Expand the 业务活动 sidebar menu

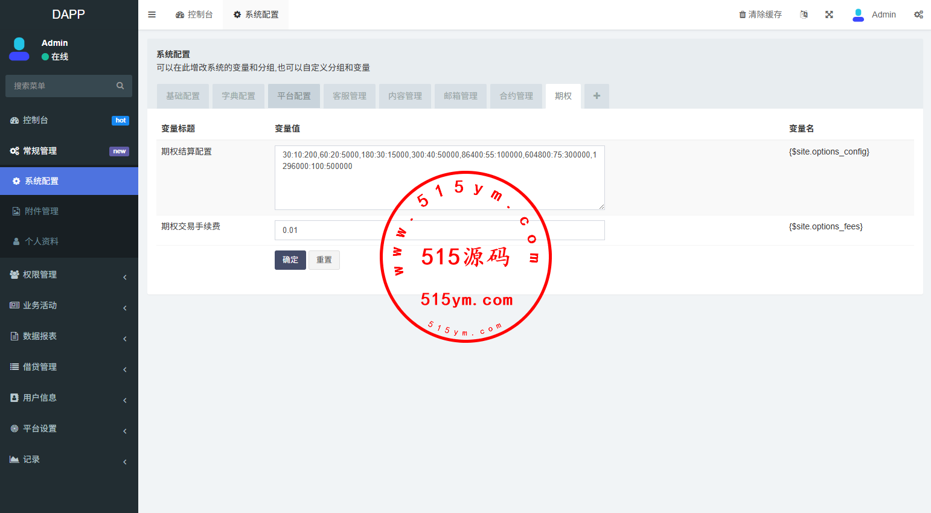tap(69, 305)
